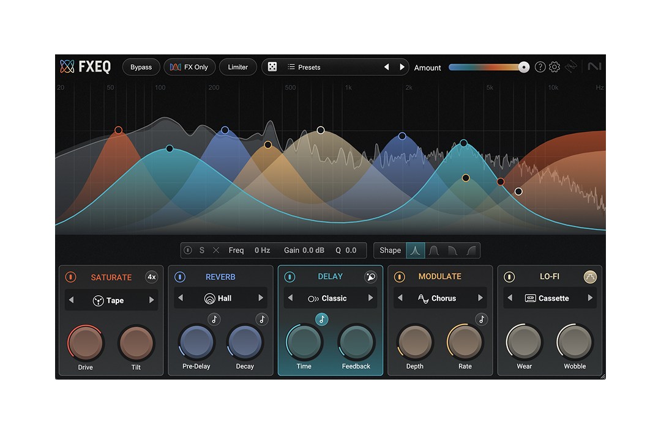Enable FX Only mode
Screen dimensions: 661x434
coord(189,67)
